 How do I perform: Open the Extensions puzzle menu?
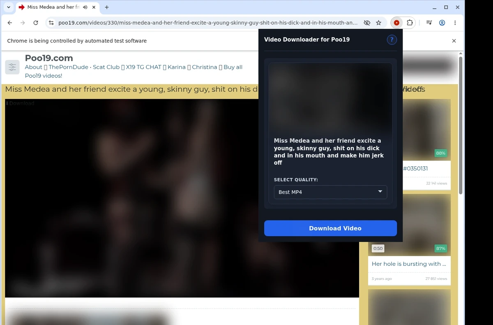coord(410,23)
